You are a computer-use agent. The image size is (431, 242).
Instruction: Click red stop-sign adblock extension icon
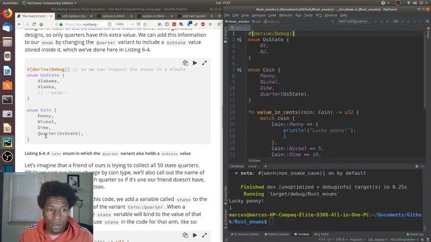[x=203, y=24]
